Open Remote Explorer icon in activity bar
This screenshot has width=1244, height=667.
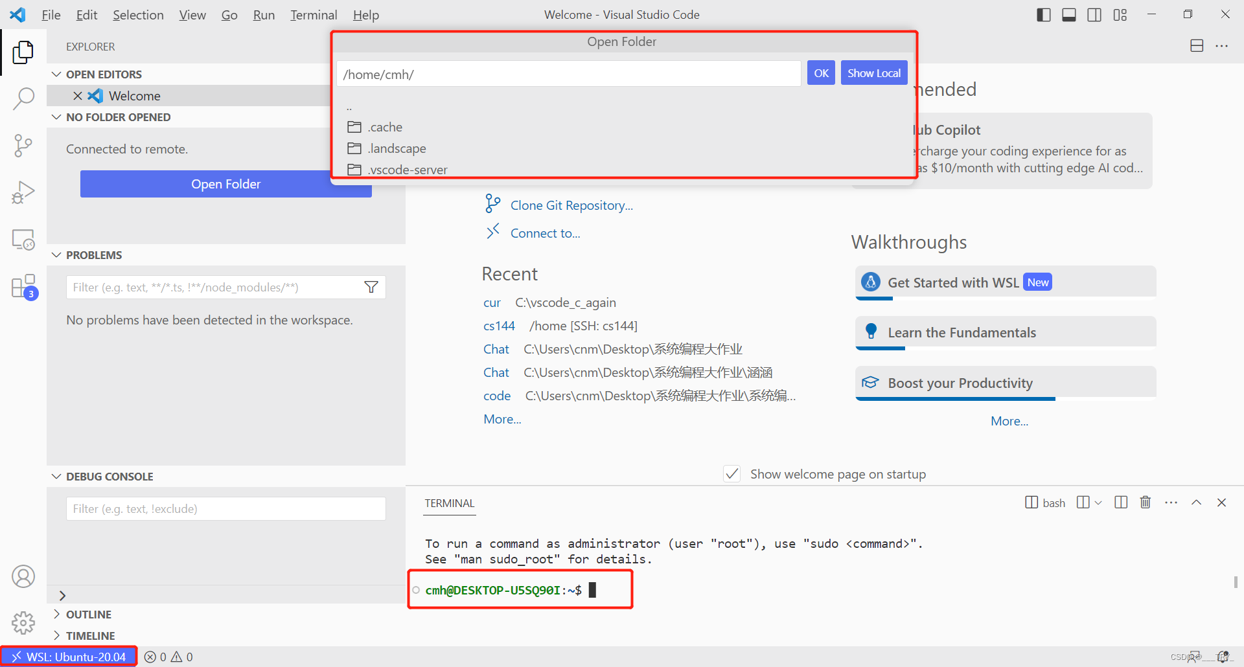click(23, 239)
